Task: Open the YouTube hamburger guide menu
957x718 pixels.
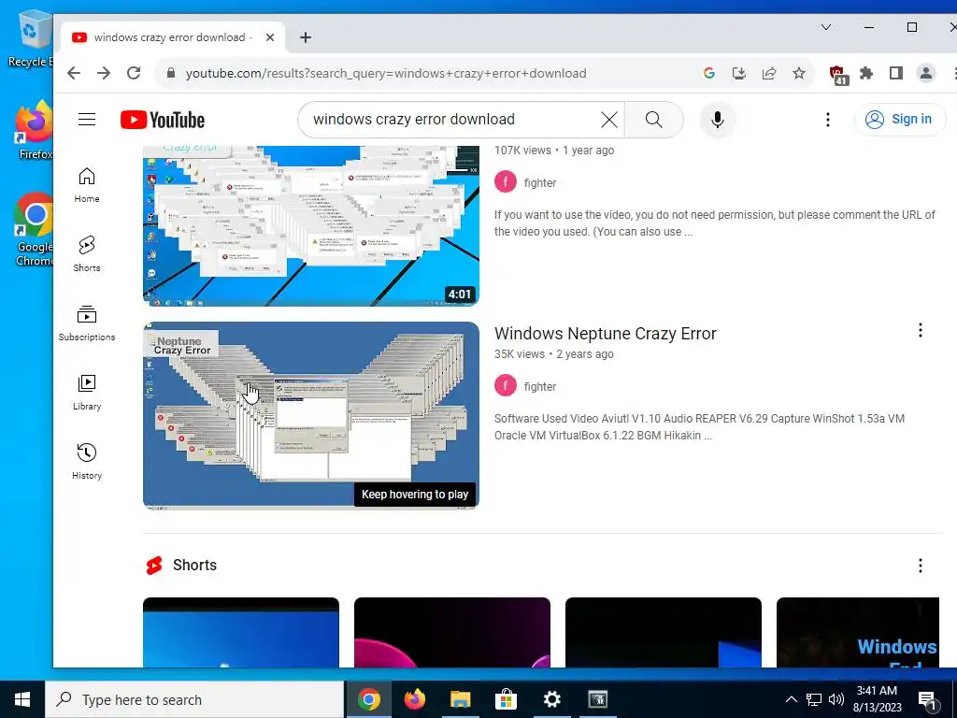Action: (87, 119)
